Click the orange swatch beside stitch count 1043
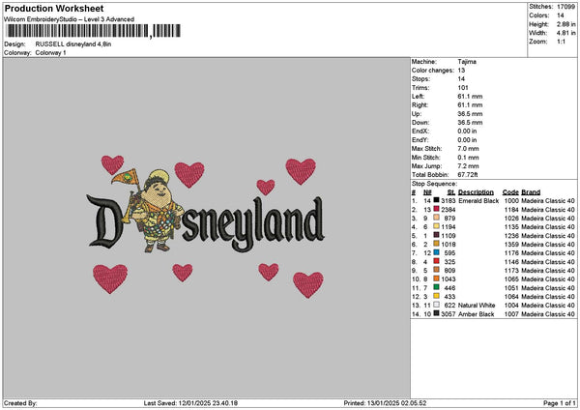Image resolution: width=580 pixels, height=410 pixels. coord(437,278)
